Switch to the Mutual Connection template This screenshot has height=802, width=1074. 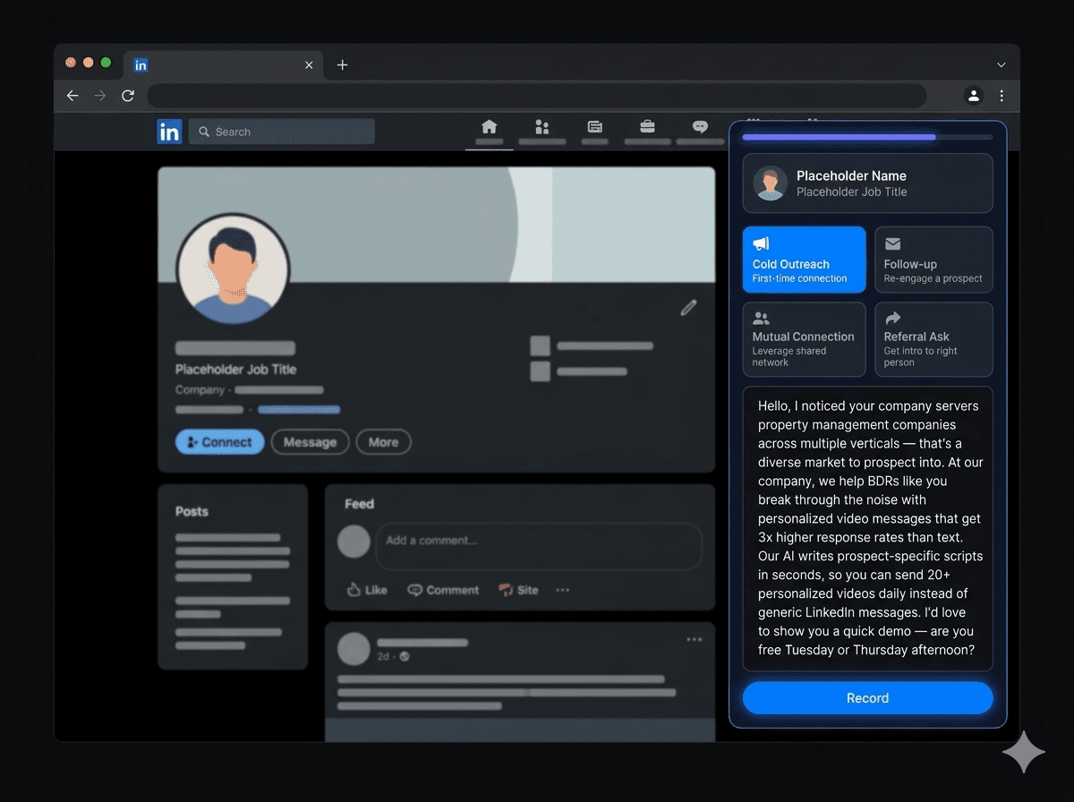point(804,339)
